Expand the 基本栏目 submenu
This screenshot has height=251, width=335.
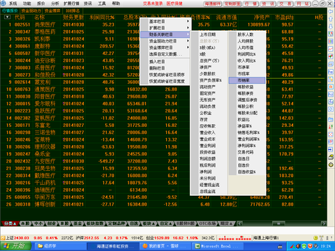pos(165,21)
